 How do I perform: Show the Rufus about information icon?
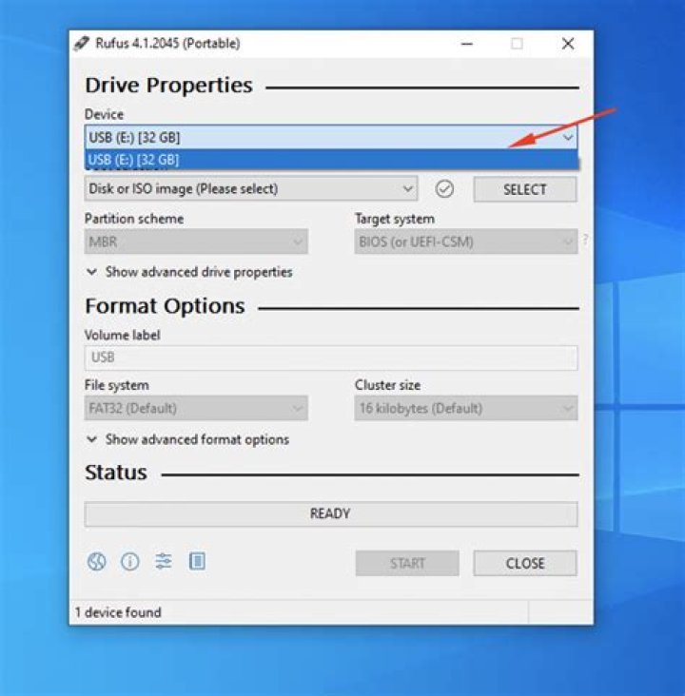tap(129, 562)
